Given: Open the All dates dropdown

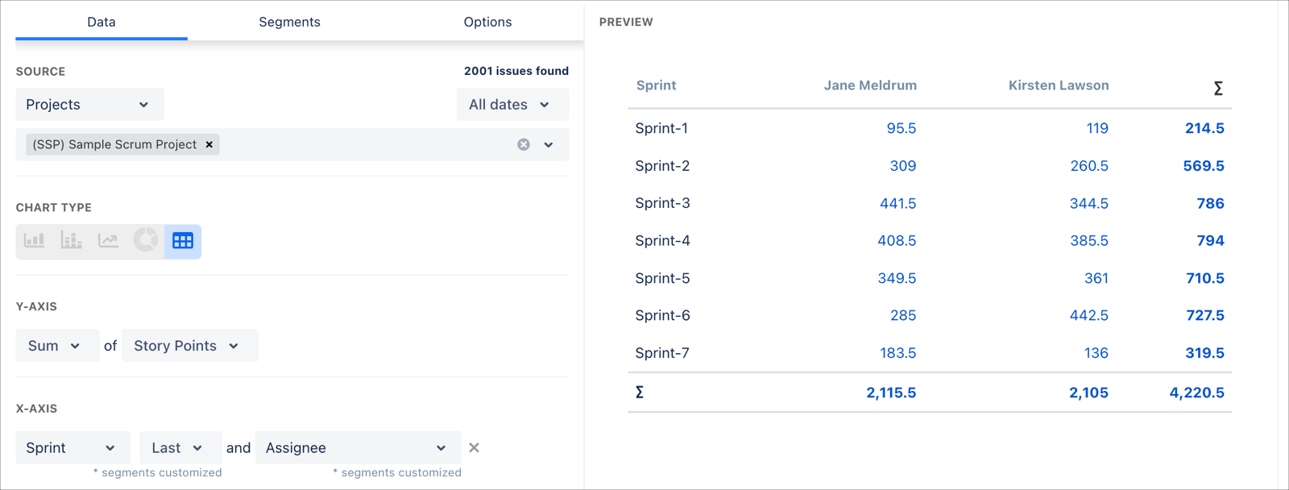Looking at the screenshot, I should (512, 105).
